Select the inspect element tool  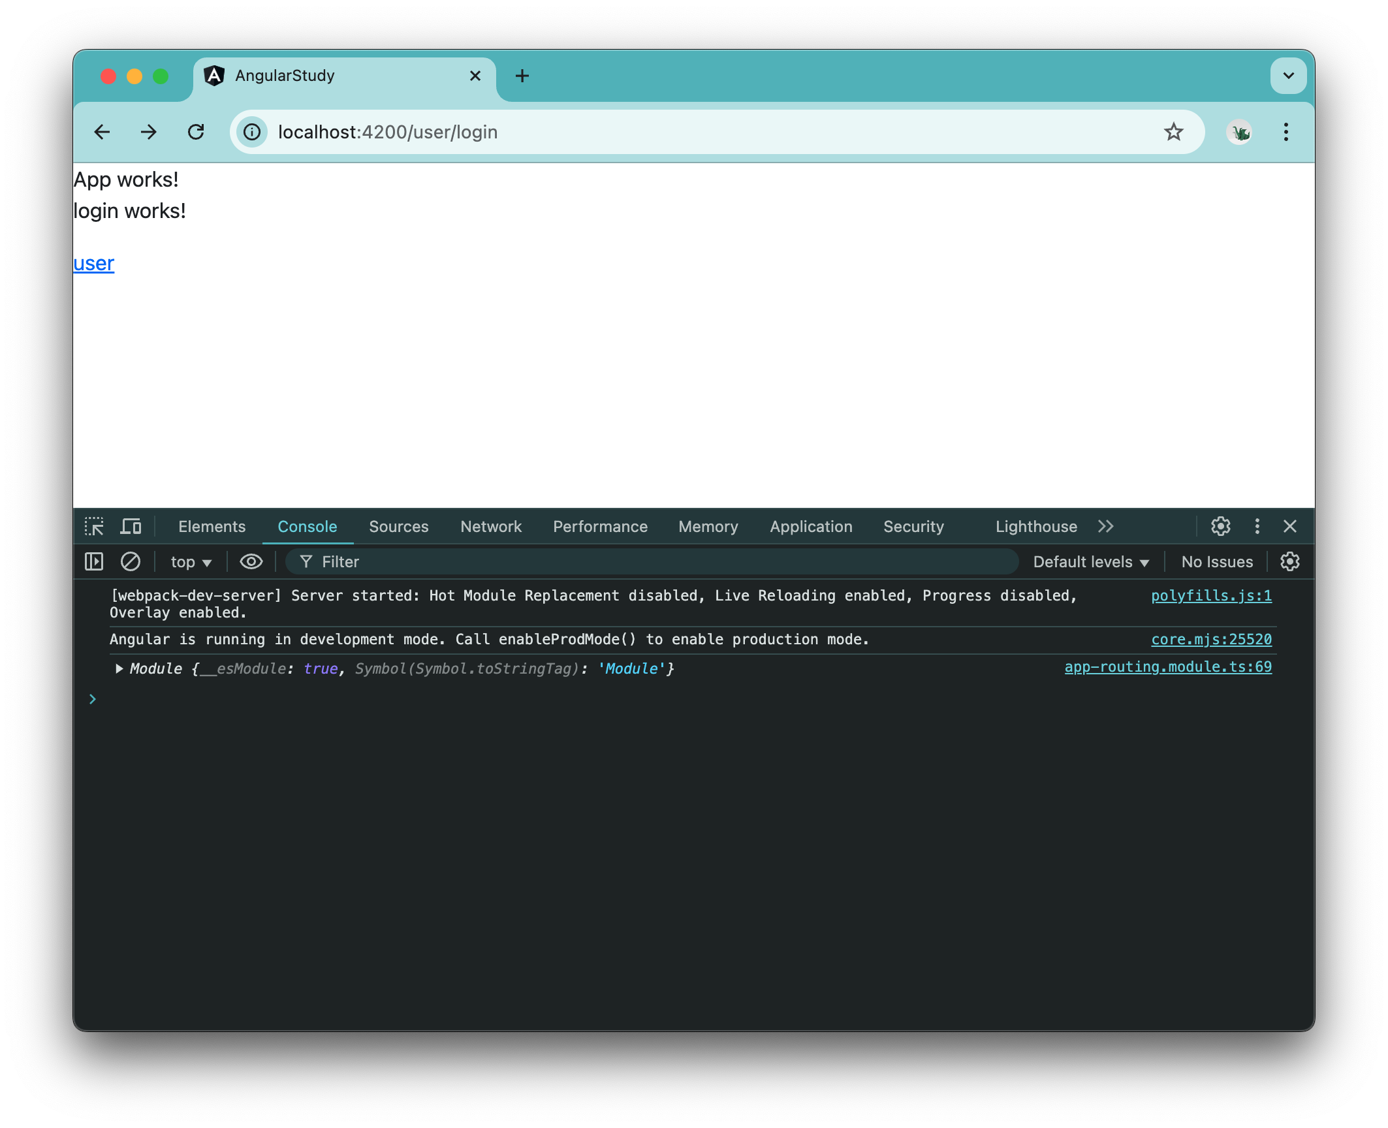click(x=94, y=526)
